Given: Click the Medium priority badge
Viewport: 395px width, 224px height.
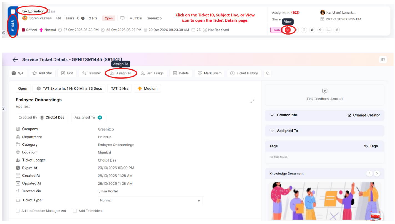Looking at the screenshot, I should [x=147, y=88].
